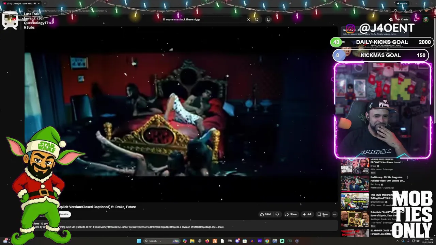The width and height of the screenshot is (436, 245).
Task: Start voice search with the microphone icon
Action: 268,19
